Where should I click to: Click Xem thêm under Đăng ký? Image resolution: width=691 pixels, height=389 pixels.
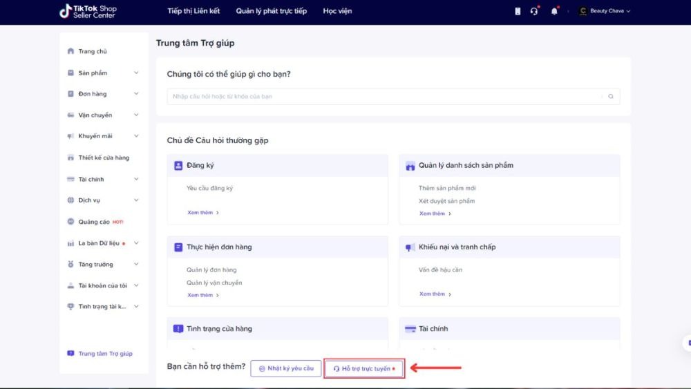[203, 212]
